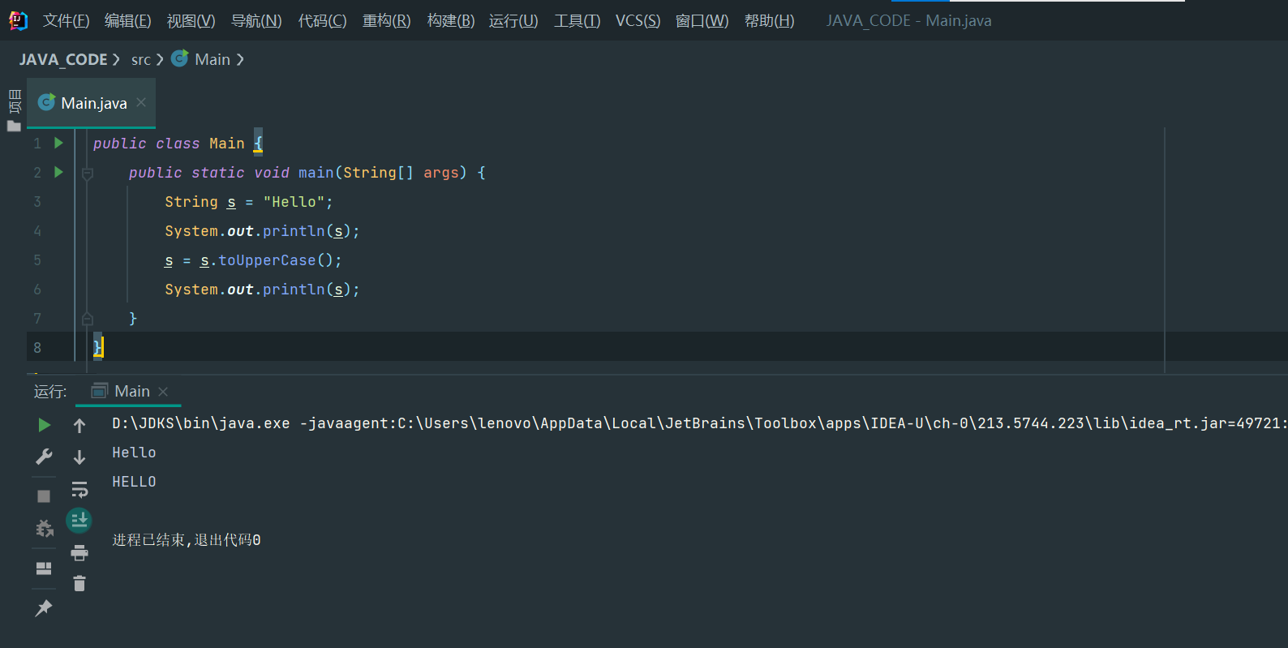Toggle soft-wrap in console output
Viewport: 1288px width, 648px height.
(x=79, y=489)
